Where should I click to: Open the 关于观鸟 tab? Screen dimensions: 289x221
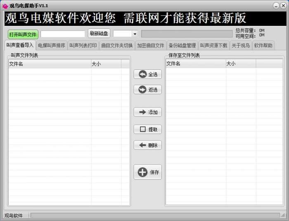click(241, 45)
